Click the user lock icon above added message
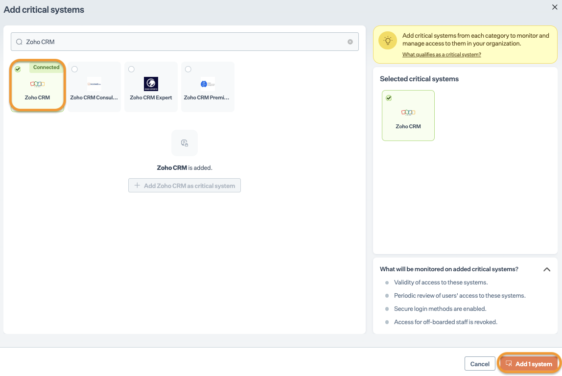Viewport: 562px width, 376px height. tap(185, 143)
